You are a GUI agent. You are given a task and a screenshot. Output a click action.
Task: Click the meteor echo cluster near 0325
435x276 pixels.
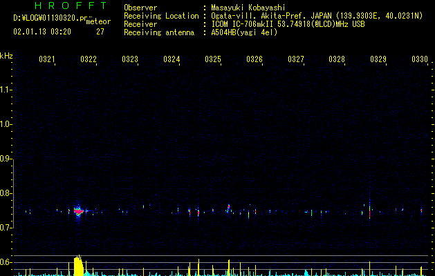pyautogui.click(x=229, y=208)
